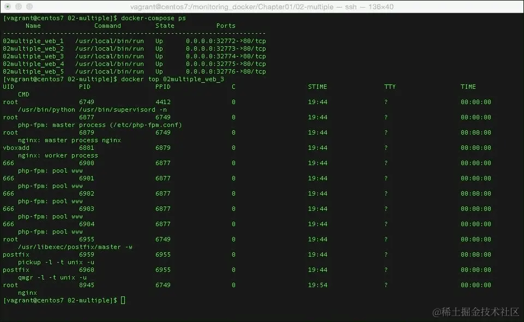
Task: Click the 'Ports' column header
Action: (226, 26)
